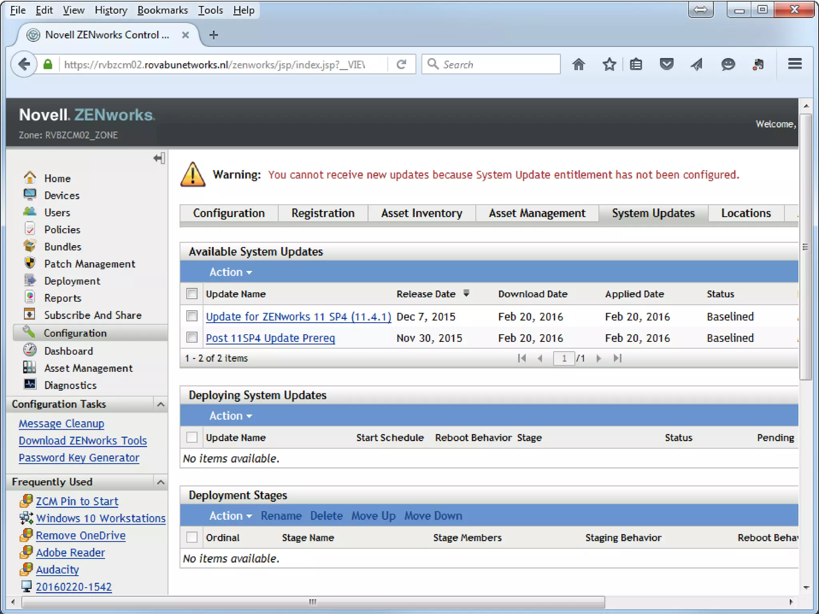819x614 pixels.
Task: Open Windows 10 Workstations link
Action: pos(100,518)
